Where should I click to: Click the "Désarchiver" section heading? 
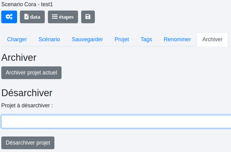point(27,93)
